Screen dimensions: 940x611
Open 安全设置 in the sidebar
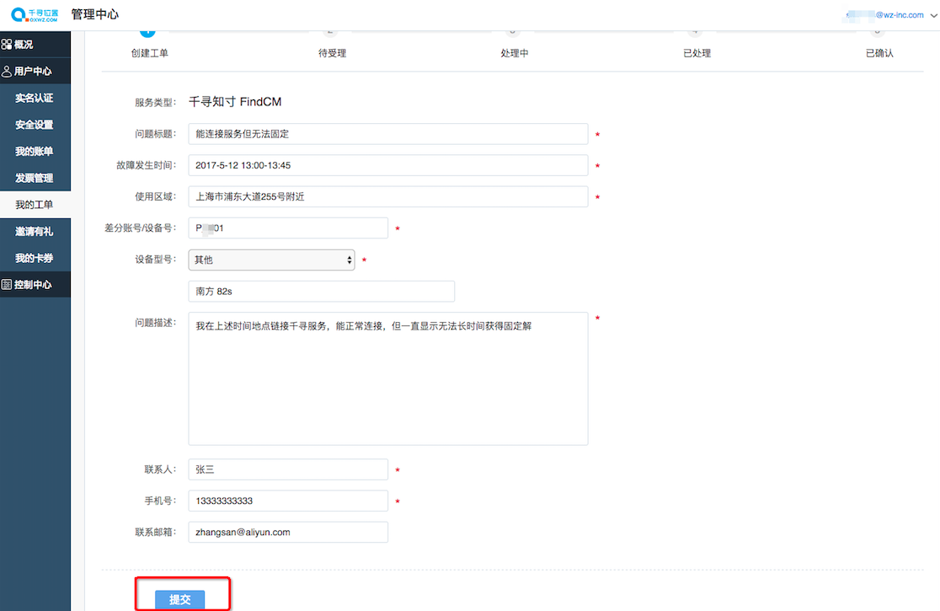35,125
